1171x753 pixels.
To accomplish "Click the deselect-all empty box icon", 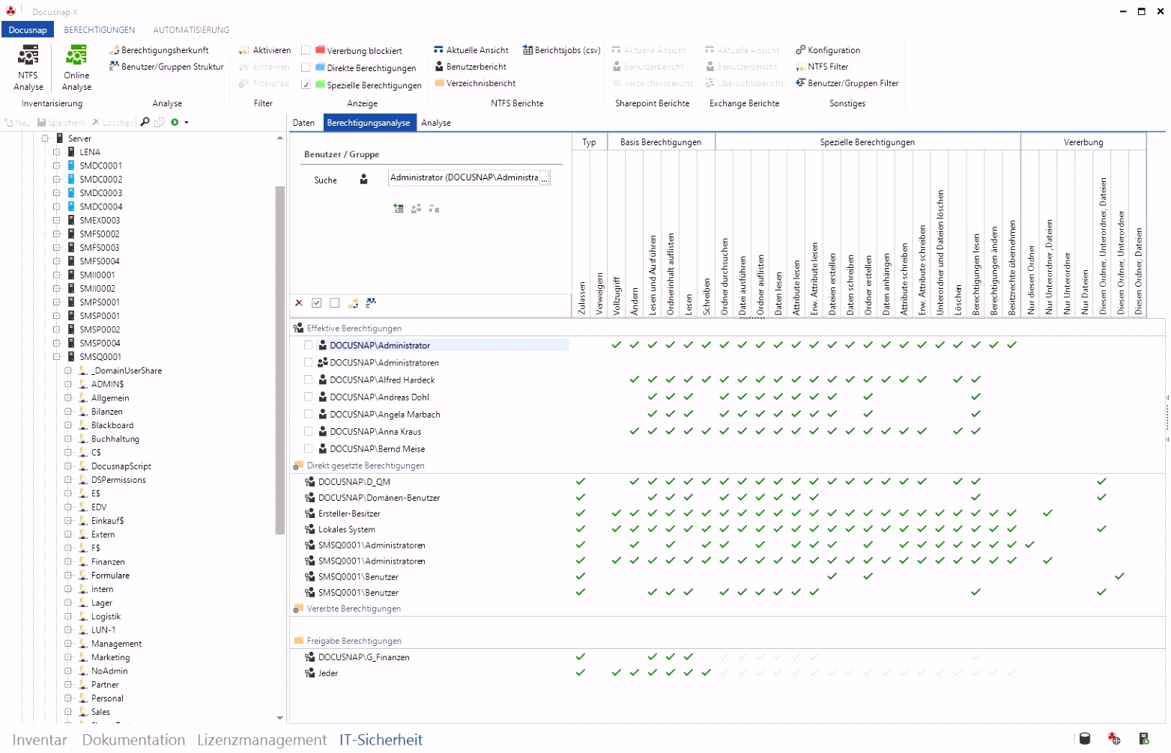I will [335, 303].
